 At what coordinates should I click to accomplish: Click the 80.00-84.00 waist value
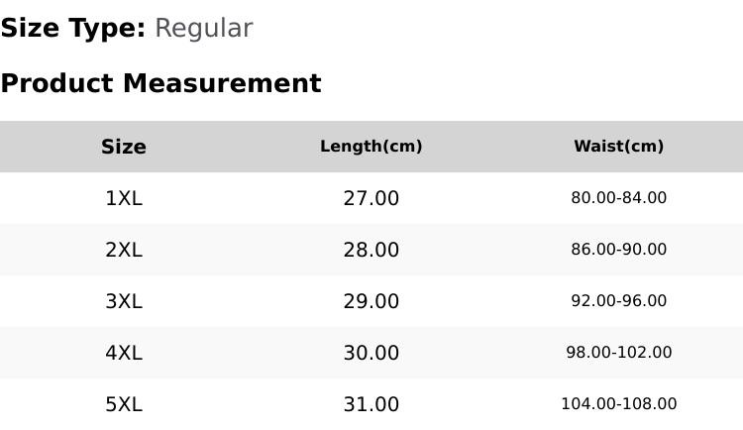(619, 198)
